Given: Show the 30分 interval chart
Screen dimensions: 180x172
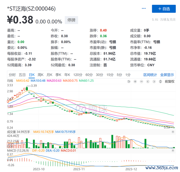Looking at the screenshot, I should coord(100,75).
